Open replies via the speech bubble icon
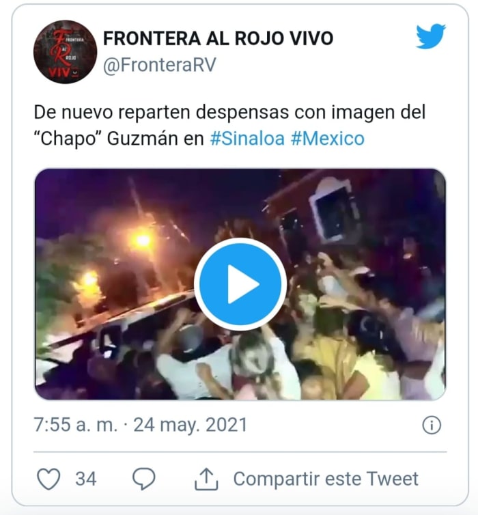 (143, 479)
